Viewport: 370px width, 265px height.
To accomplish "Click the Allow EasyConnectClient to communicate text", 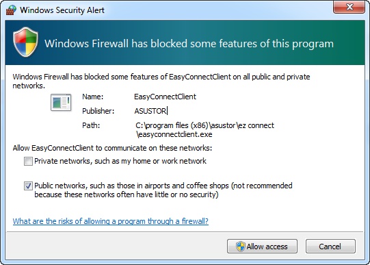I will point(112,148).
